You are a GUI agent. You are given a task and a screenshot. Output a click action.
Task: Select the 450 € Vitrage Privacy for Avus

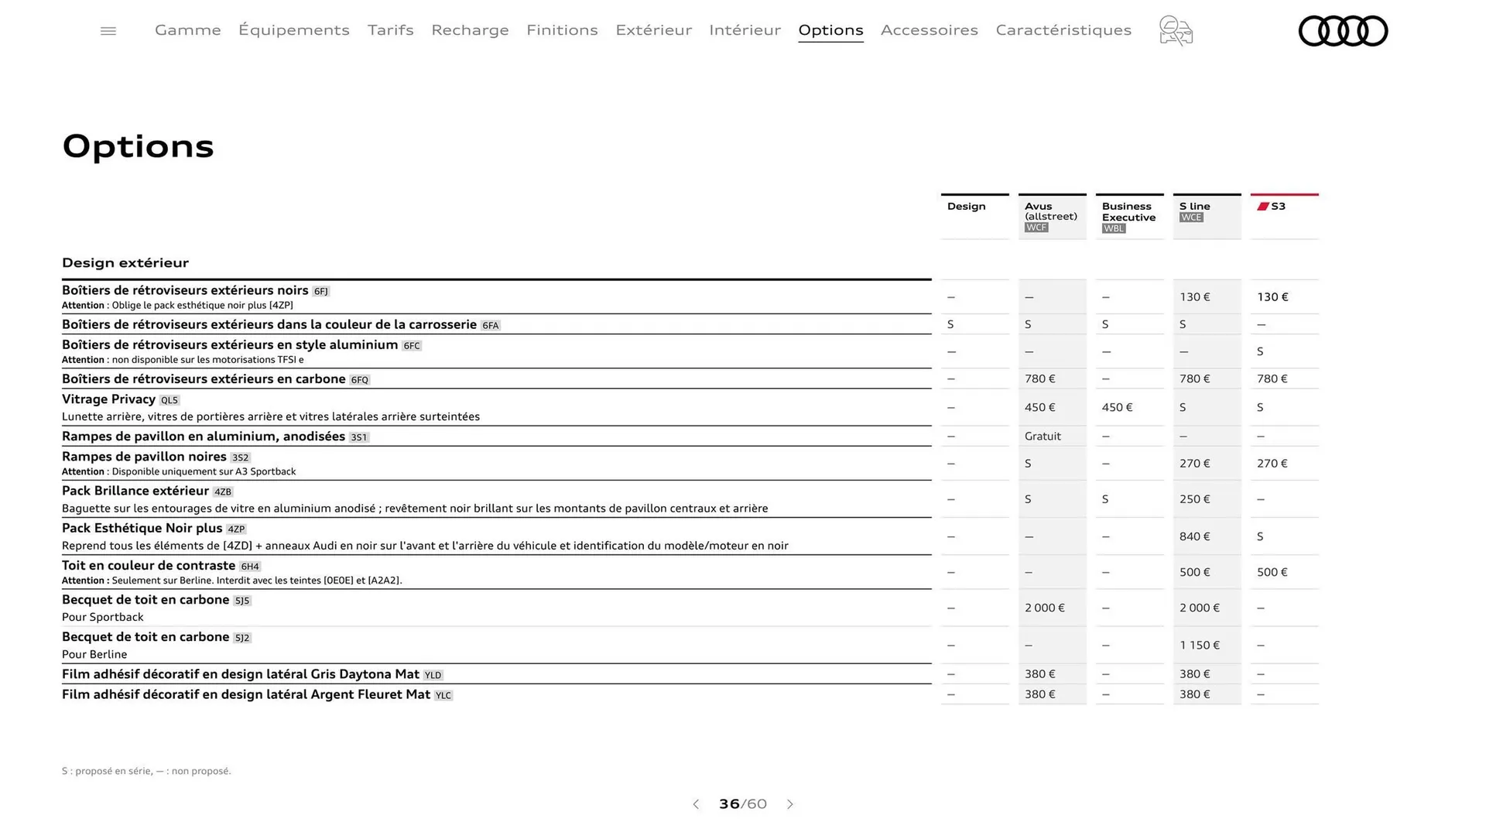(1040, 407)
